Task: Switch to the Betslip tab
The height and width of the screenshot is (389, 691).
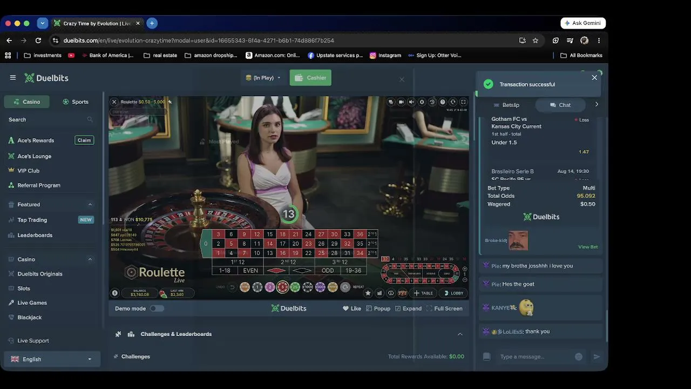Action: (506, 105)
